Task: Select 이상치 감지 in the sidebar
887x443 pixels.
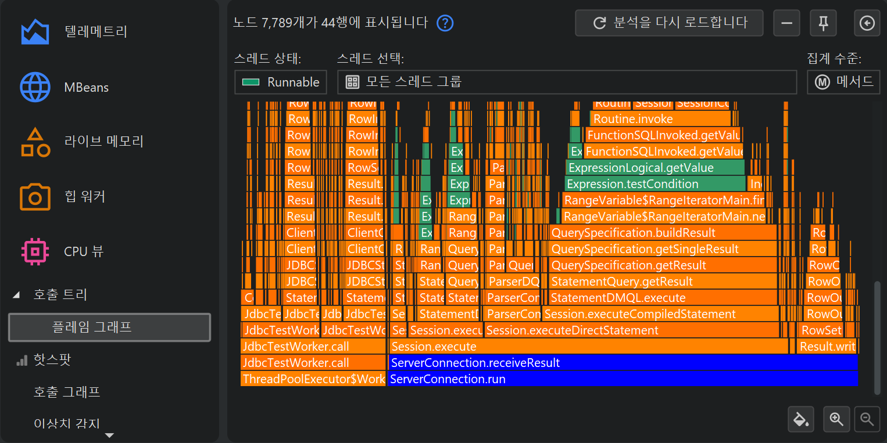Action: [67, 423]
